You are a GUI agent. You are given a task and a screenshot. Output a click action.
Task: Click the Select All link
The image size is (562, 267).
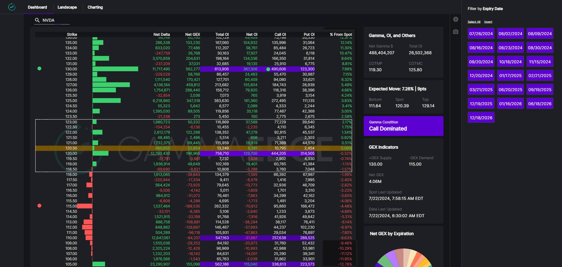click(x=474, y=22)
